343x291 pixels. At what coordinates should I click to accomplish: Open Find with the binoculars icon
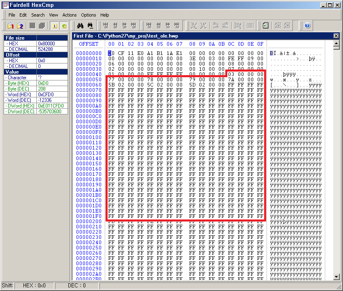coord(80,26)
